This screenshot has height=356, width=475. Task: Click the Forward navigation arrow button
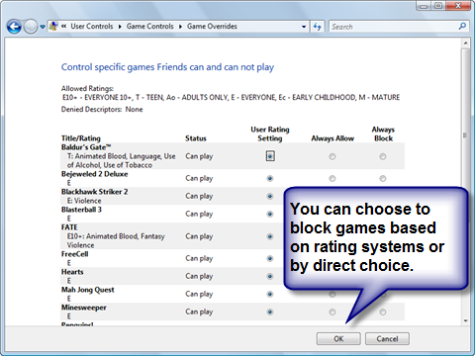[x=31, y=27]
